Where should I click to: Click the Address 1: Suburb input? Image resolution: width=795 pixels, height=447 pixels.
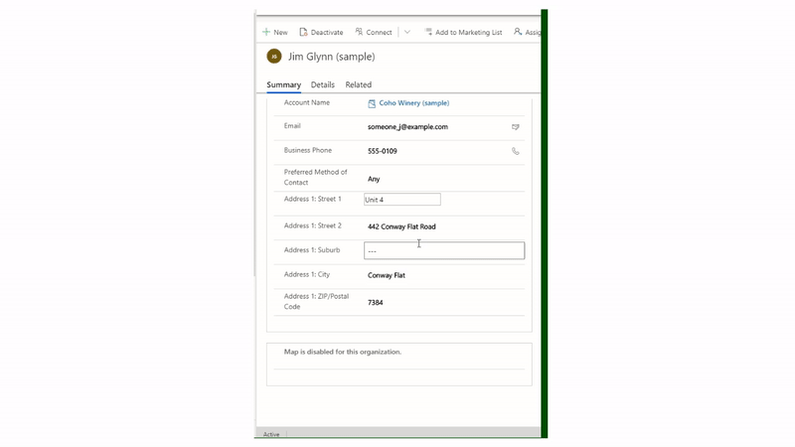pyautogui.click(x=443, y=251)
